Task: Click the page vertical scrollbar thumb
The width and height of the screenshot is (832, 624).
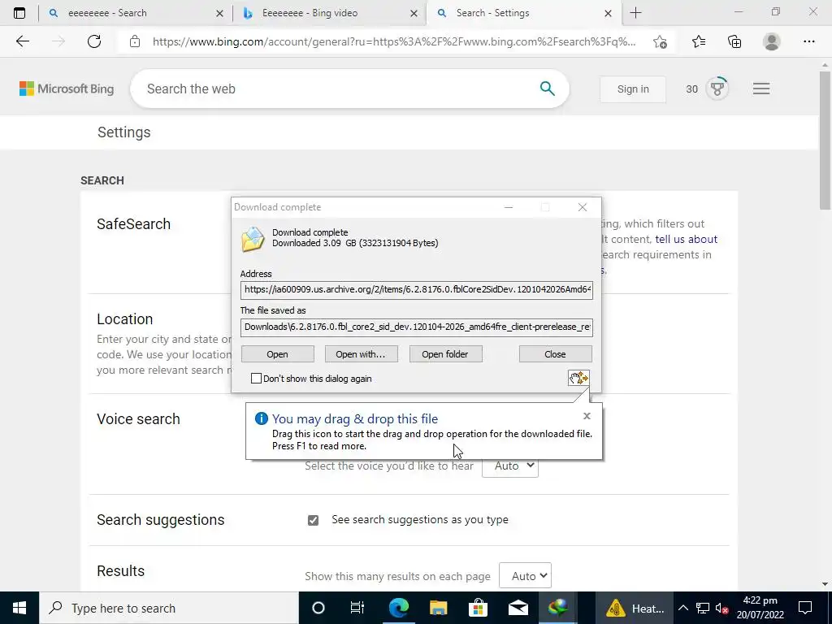Action: coord(825,139)
